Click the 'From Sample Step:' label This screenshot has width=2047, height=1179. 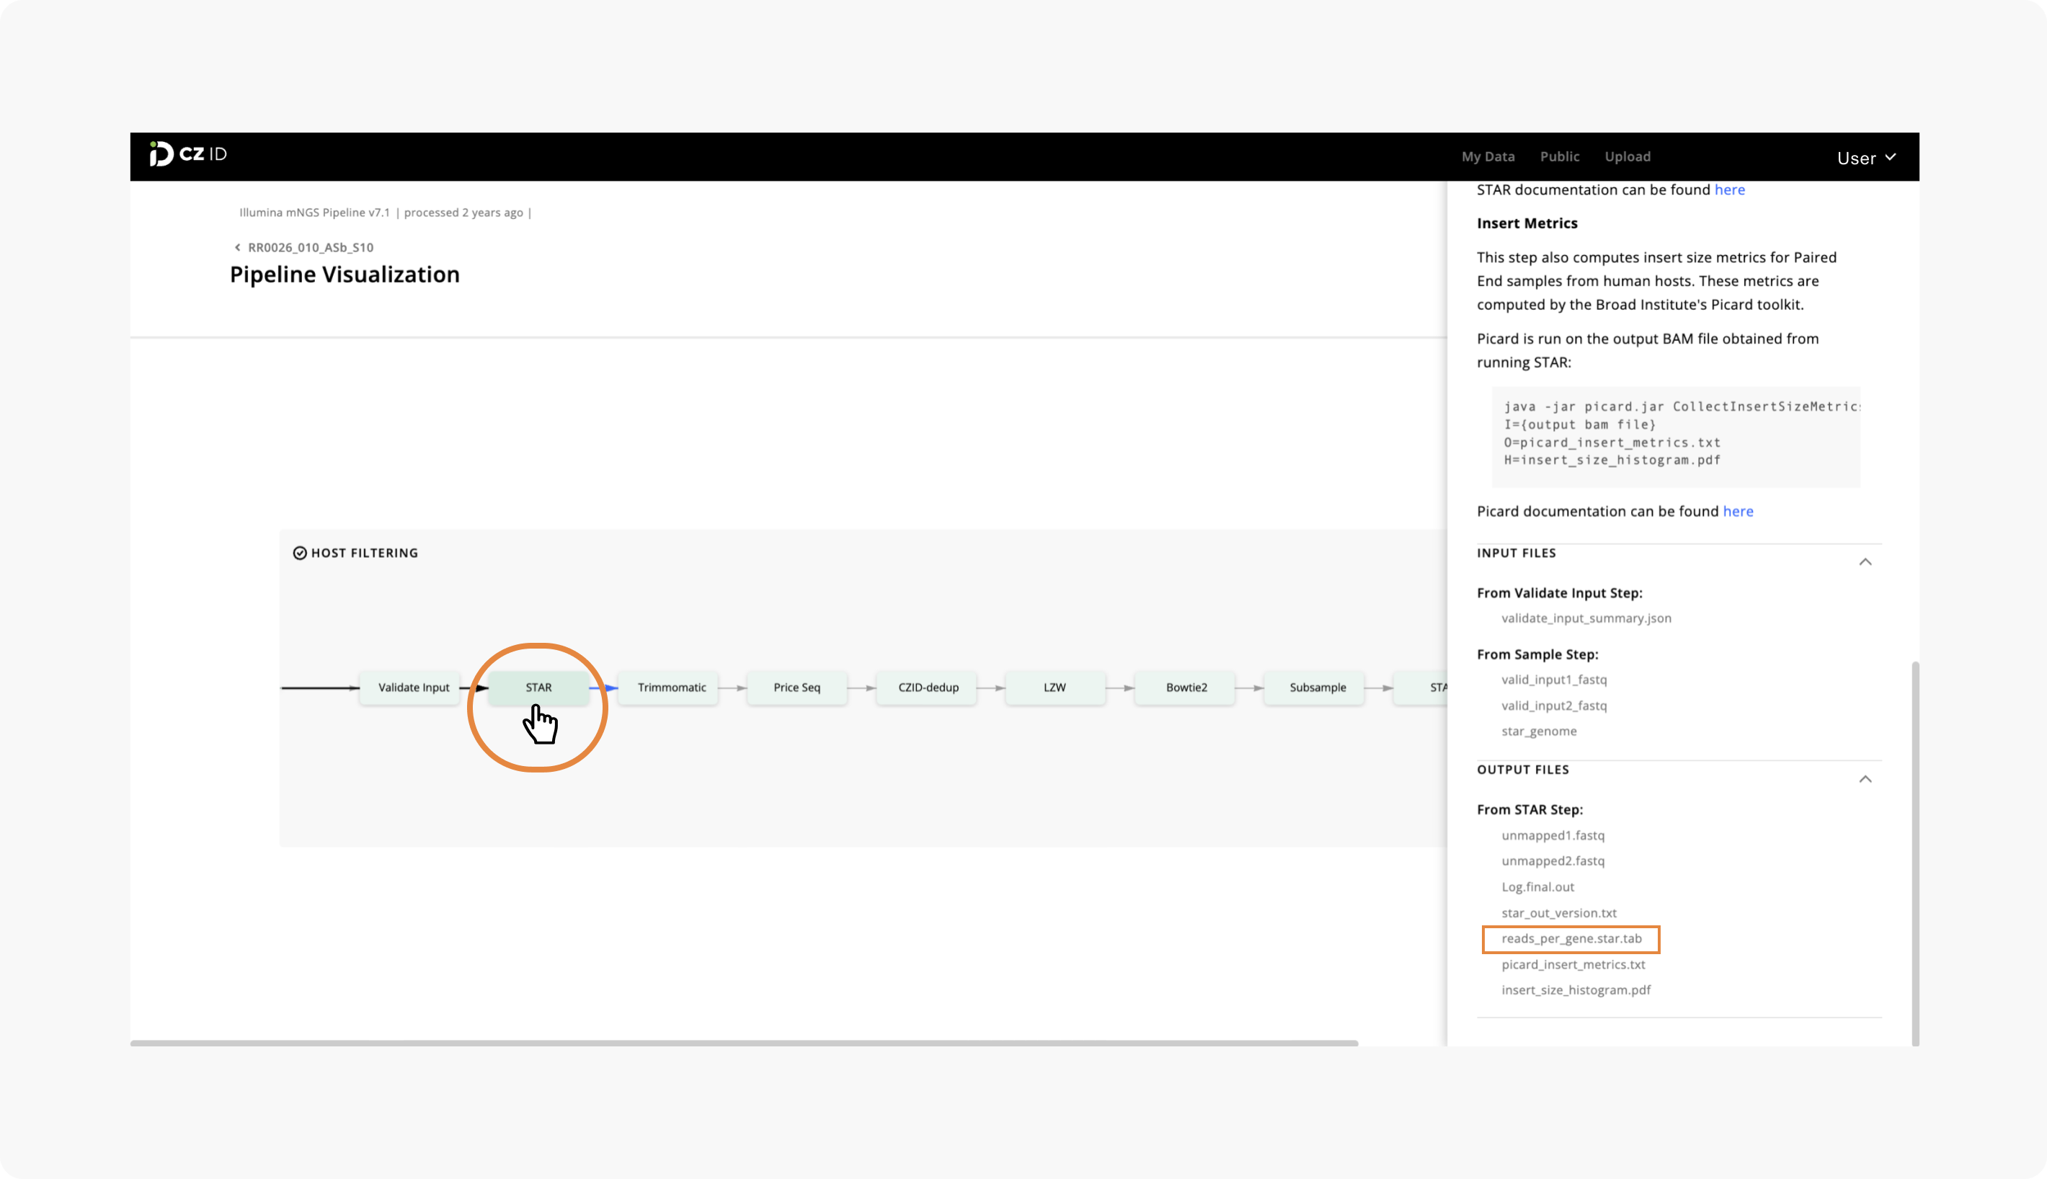pos(1537,654)
